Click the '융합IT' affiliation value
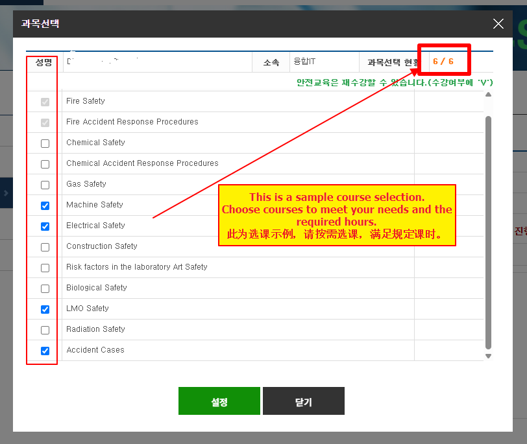This screenshot has height=444, width=527. click(304, 62)
